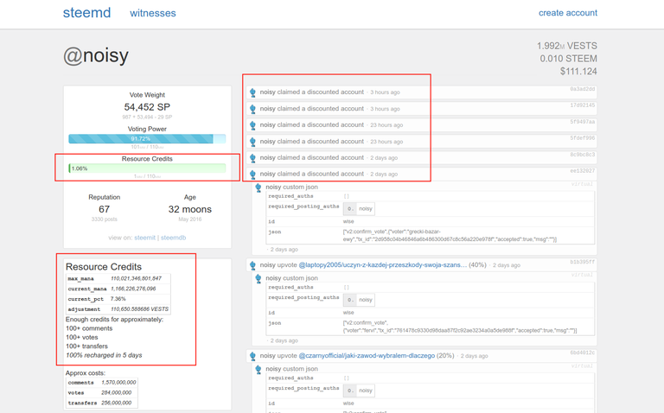The height and width of the screenshot is (413, 664).
Task: Click the Resource Credits bar at 1.06%
Action: point(147,168)
